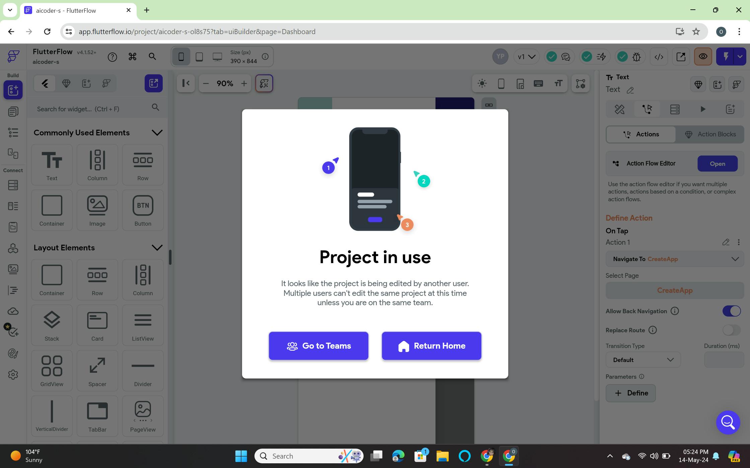Open Firestore database sidebar icon
Image resolution: width=750 pixels, height=468 pixels.
(x=13, y=185)
